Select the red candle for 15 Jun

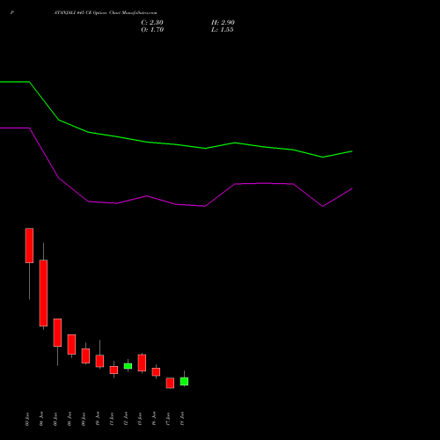point(142,363)
